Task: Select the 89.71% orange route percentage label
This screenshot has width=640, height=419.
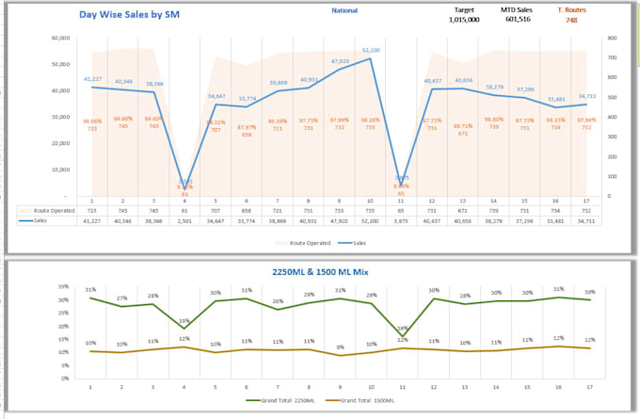Action: tap(463, 126)
